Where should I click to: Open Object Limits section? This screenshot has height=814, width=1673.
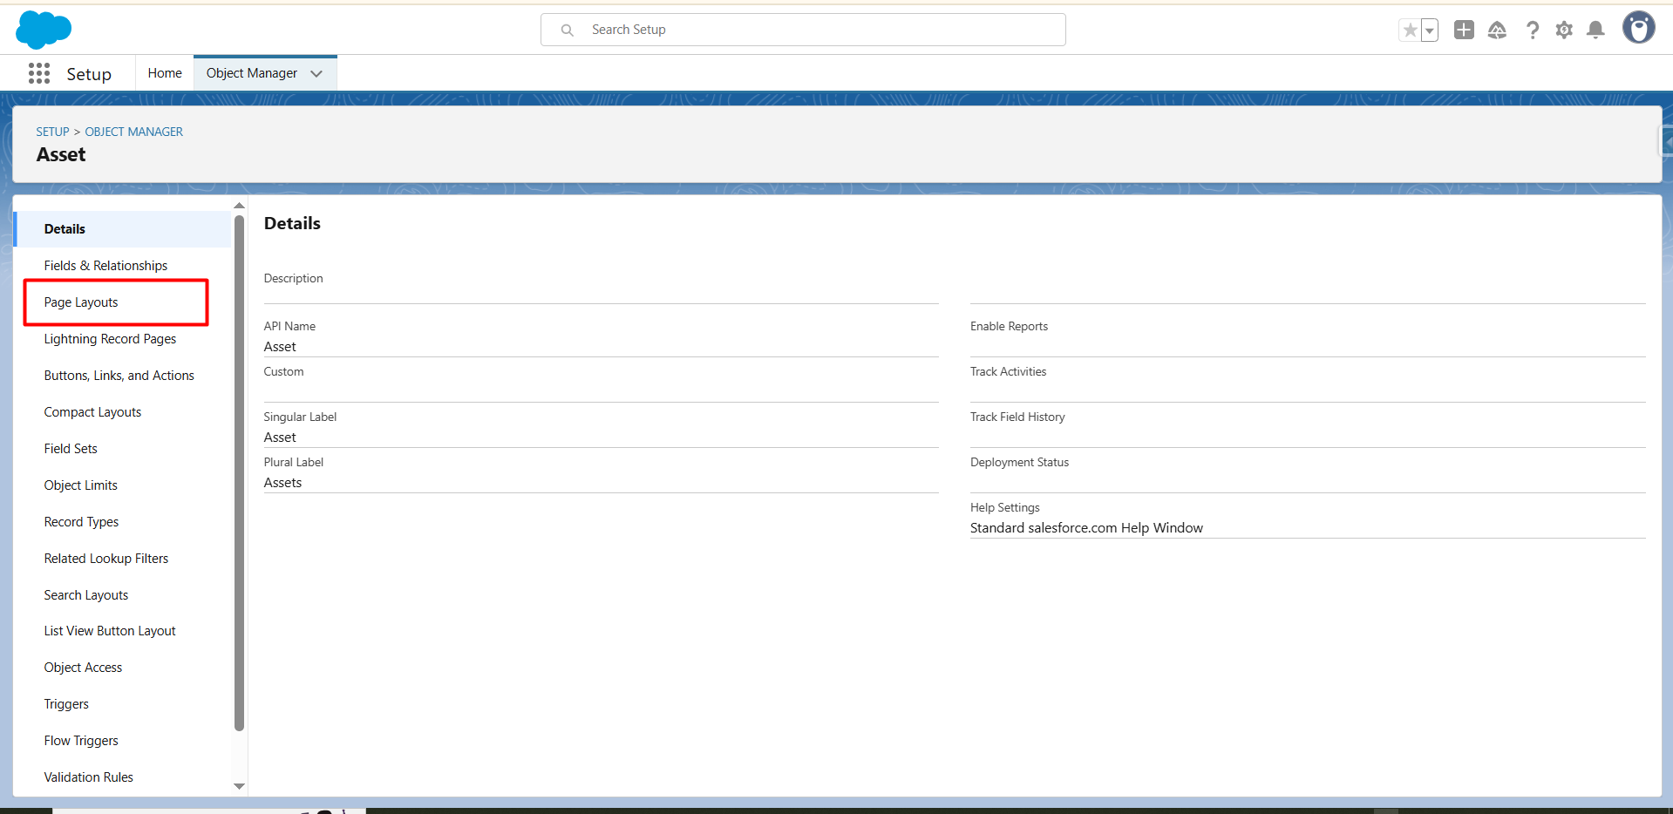coord(80,485)
